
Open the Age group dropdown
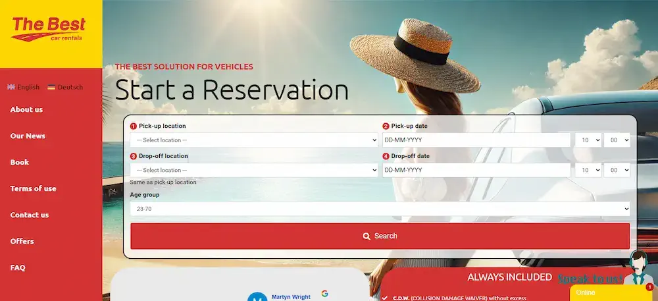point(380,209)
